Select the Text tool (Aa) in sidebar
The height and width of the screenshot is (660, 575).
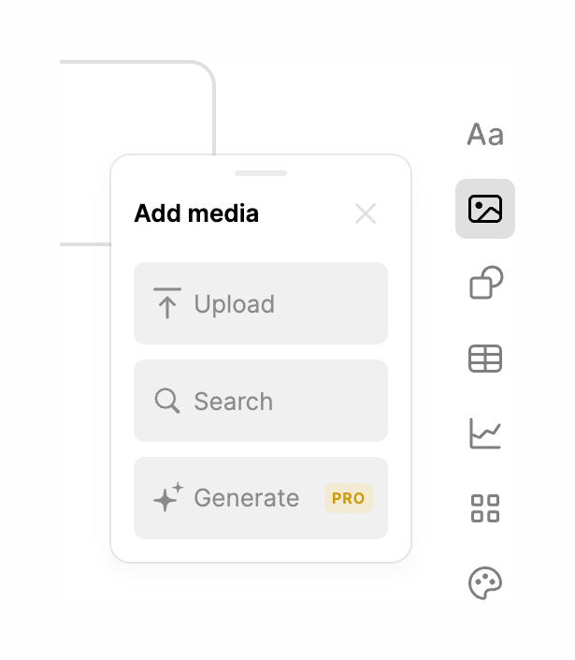pos(485,135)
